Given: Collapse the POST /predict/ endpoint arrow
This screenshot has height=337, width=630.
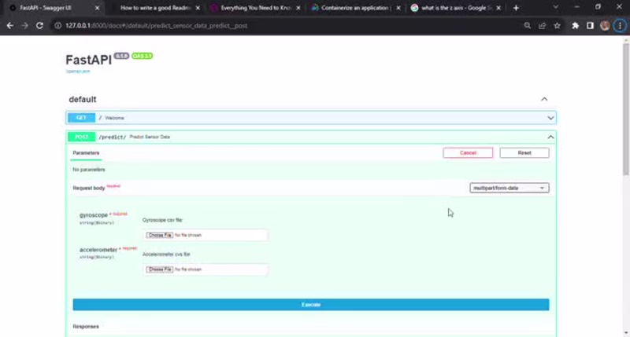Looking at the screenshot, I should point(550,137).
